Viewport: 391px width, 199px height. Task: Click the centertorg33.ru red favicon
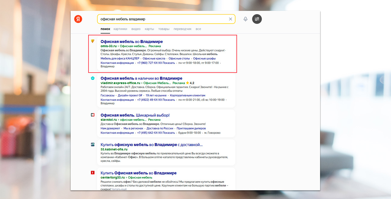[93, 173]
